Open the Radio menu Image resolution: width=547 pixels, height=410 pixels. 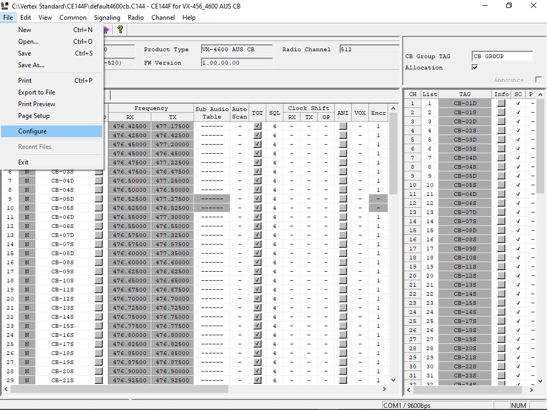(x=136, y=18)
